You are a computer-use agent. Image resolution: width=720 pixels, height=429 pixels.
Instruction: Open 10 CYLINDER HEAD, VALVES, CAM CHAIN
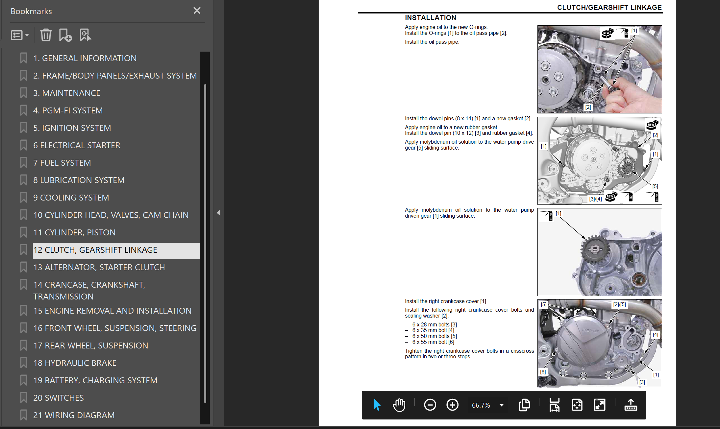tap(111, 215)
